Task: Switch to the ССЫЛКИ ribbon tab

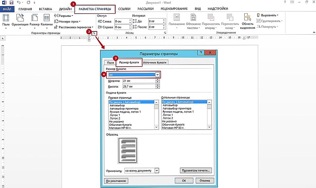Action: (124, 9)
